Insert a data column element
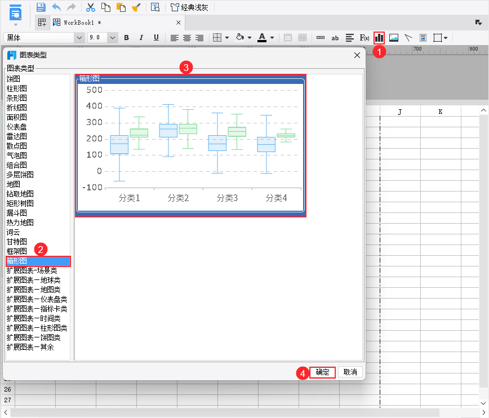The width and height of the screenshot is (489, 418). [321, 38]
